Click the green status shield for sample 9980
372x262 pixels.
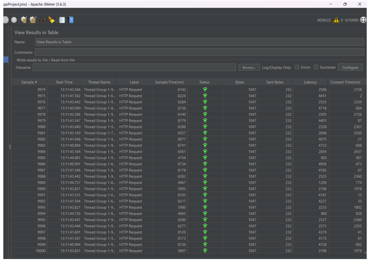(x=205, y=127)
